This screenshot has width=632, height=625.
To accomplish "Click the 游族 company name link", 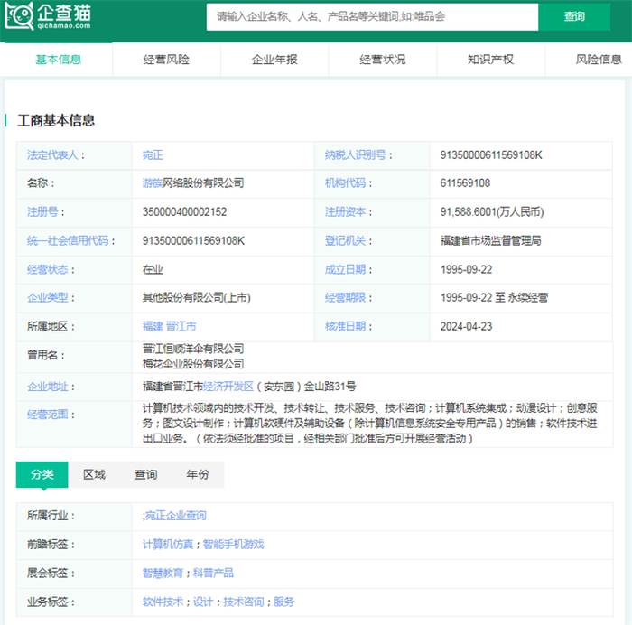I will (x=154, y=183).
